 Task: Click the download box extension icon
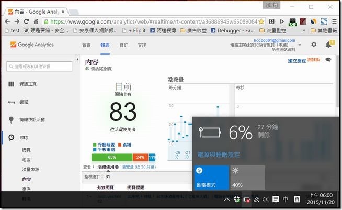point(271,21)
